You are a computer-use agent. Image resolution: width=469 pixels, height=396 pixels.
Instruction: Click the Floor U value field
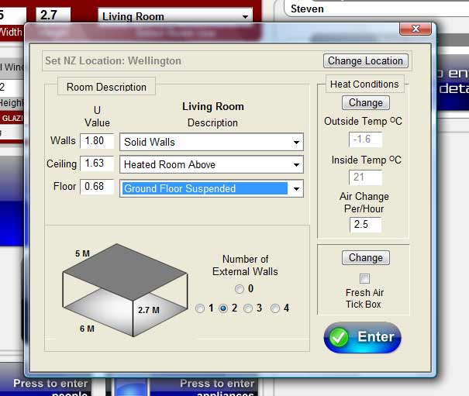coord(97,187)
